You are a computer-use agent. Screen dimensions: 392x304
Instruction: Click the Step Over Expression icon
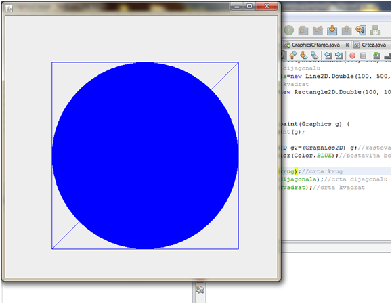[318, 30]
